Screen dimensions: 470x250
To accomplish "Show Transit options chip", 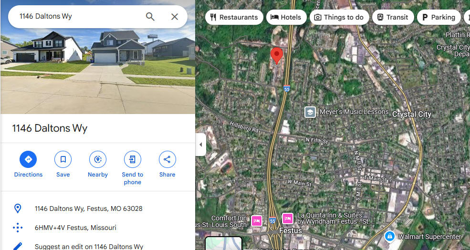I will [x=393, y=17].
